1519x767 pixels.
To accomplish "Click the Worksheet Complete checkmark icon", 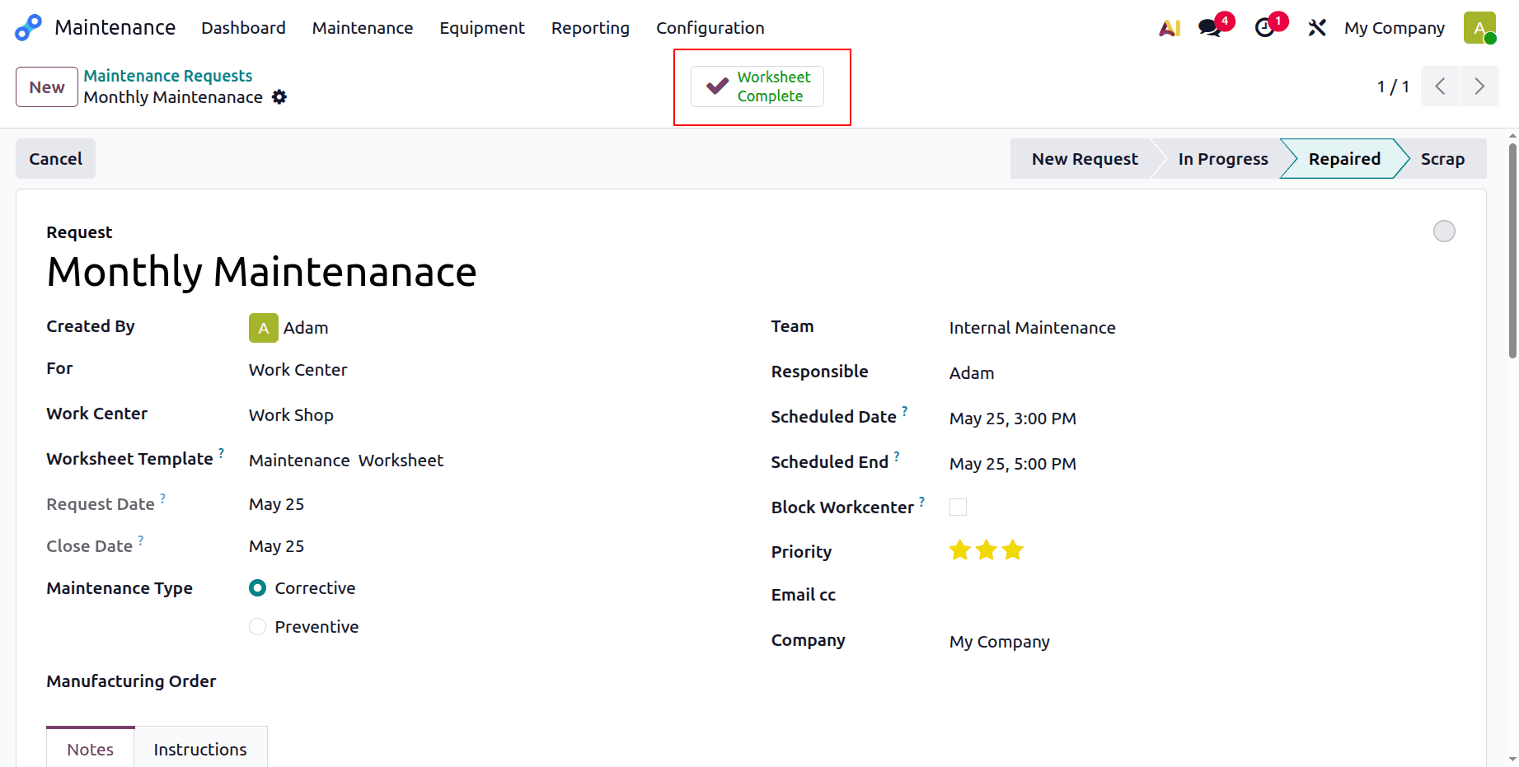I will tap(718, 86).
